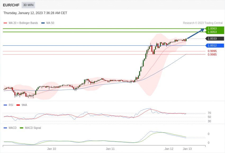Click the RSI legend swatch

coord(5,105)
